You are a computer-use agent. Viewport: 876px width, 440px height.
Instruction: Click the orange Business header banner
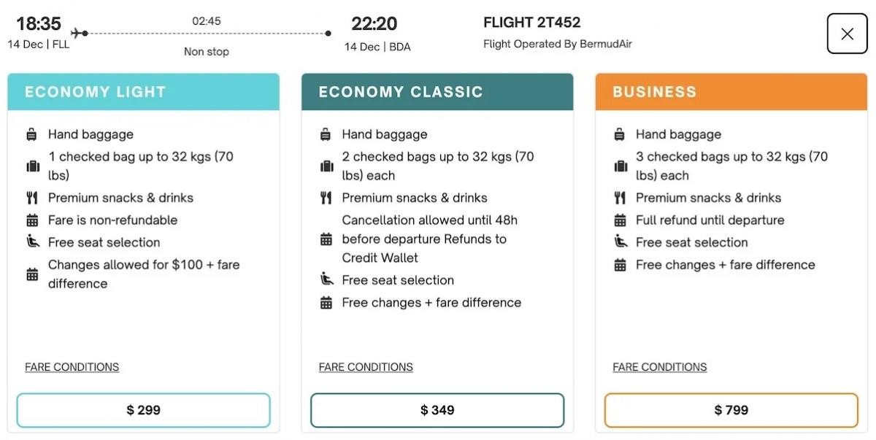(x=731, y=92)
